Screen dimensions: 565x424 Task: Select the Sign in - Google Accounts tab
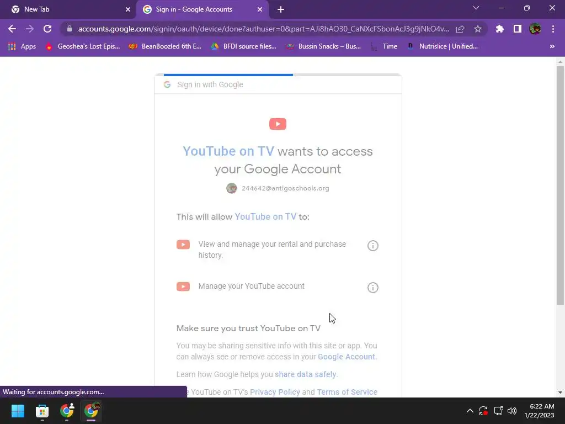click(202, 9)
